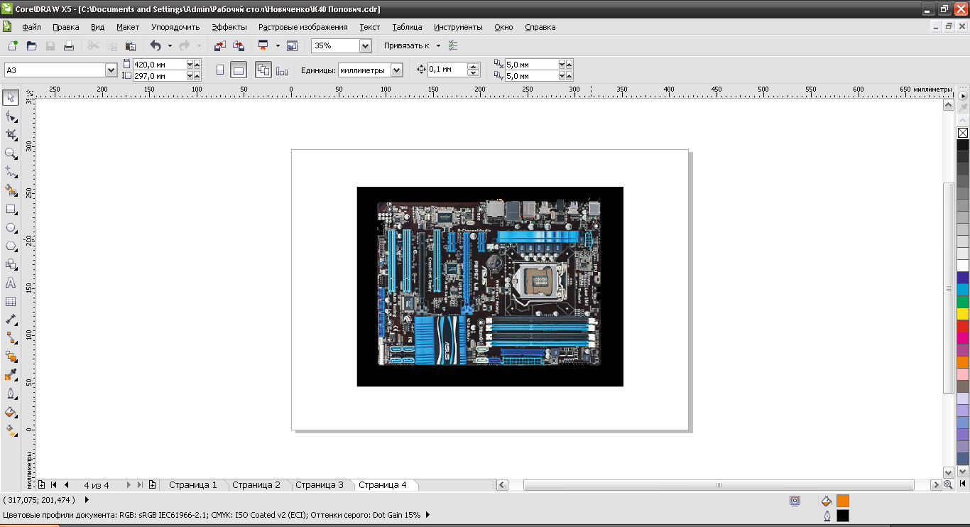Toggle apply layout to all pages
The width and height of the screenshot is (970, 527).
click(263, 70)
